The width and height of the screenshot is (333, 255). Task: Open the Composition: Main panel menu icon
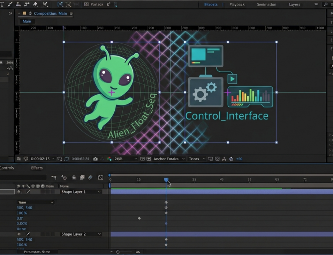point(71,14)
